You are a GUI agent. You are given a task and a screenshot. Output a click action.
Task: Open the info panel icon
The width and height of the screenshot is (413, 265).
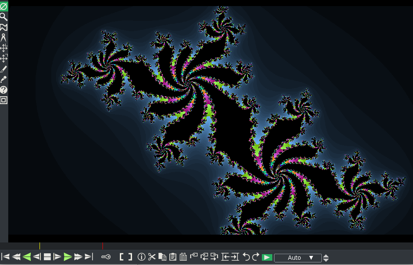(141, 256)
